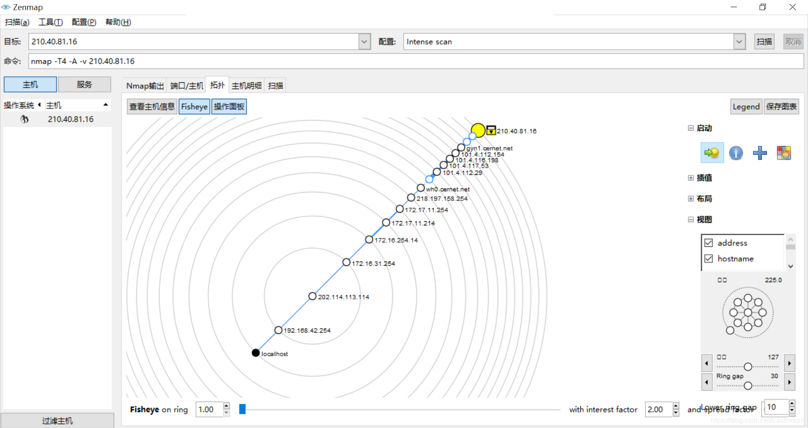Switch to the 主机明细 tab

pyautogui.click(x=247, y=86)
